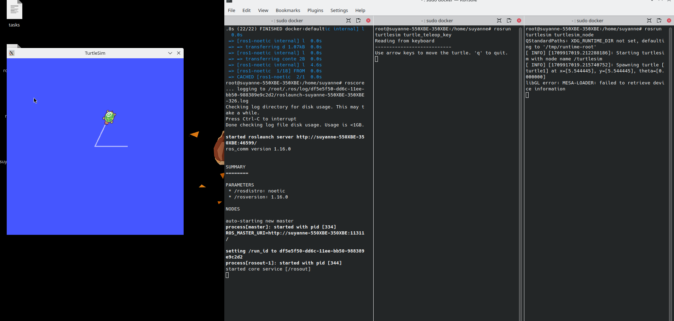Image resolution: width=674 pixels, height=321 pixels.
Task: Click the roscore pane's 'sudo docker' title
Action: coord(287,20)
